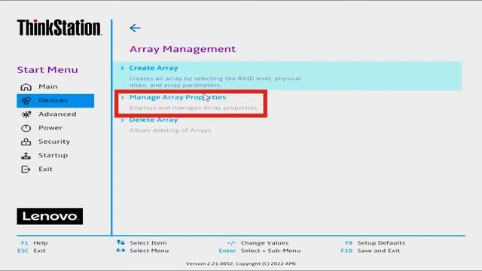Click the Enter Select Sub-Menu hint
Viewport: 482px width, 271px height.
[x=260, y=251]
